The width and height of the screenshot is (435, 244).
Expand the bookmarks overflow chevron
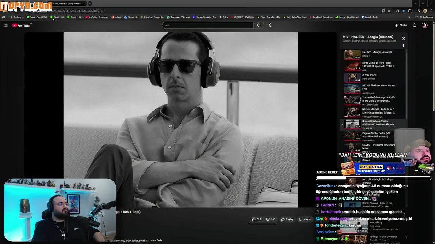tap(408, 17)
